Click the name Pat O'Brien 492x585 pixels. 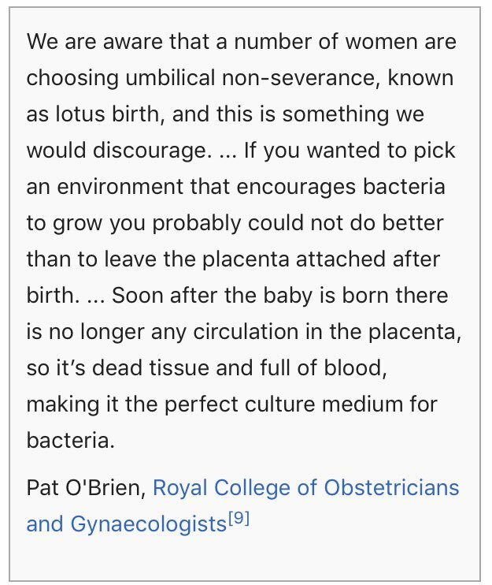point(86,487)
